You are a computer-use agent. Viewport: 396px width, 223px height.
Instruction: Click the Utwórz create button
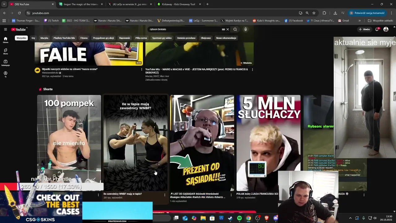click(364, 29)
